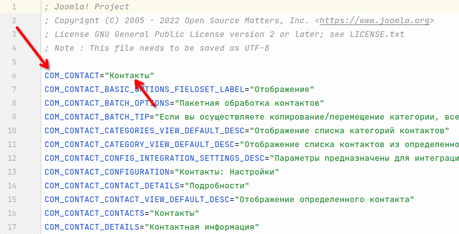Open the https://www.joomla.org link

pos(375,21)
